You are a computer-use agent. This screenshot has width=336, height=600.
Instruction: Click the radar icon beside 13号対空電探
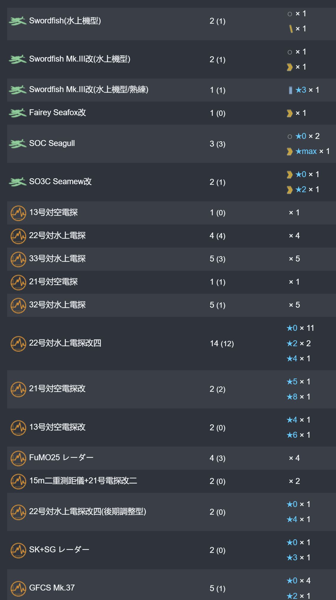click(x=18, y=213)
